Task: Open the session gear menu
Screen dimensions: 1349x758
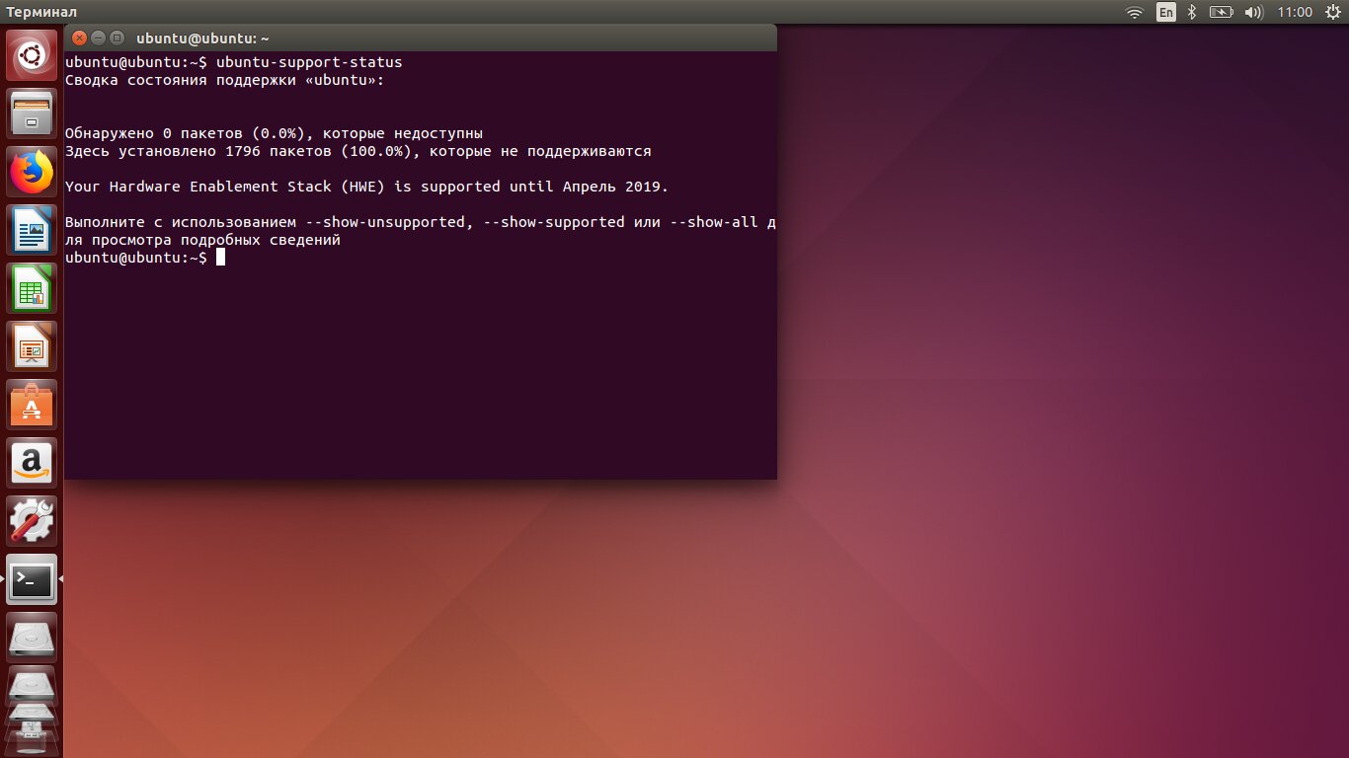Action: point(1331,12)
